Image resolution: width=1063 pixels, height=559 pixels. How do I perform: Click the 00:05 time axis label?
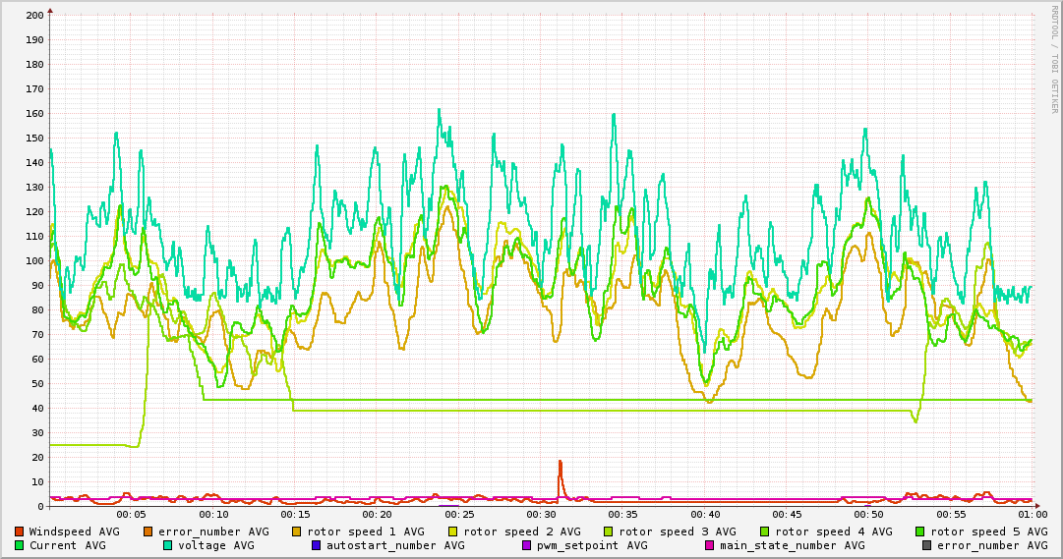[131, 514]
